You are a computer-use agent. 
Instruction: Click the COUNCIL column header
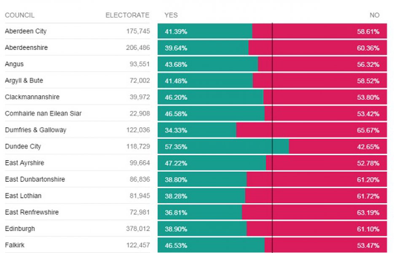point(19,15)
